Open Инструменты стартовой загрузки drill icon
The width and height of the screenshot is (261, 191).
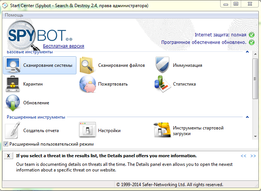coord(163,131)
